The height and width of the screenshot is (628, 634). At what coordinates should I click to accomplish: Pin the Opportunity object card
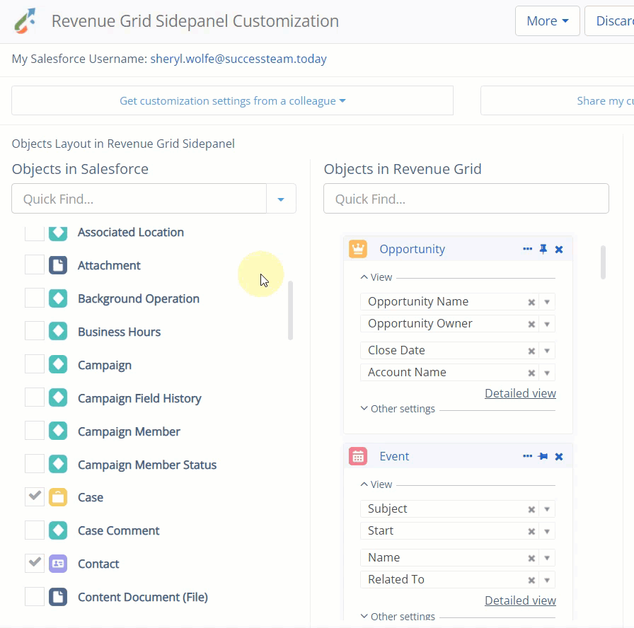tap(543, 249)
